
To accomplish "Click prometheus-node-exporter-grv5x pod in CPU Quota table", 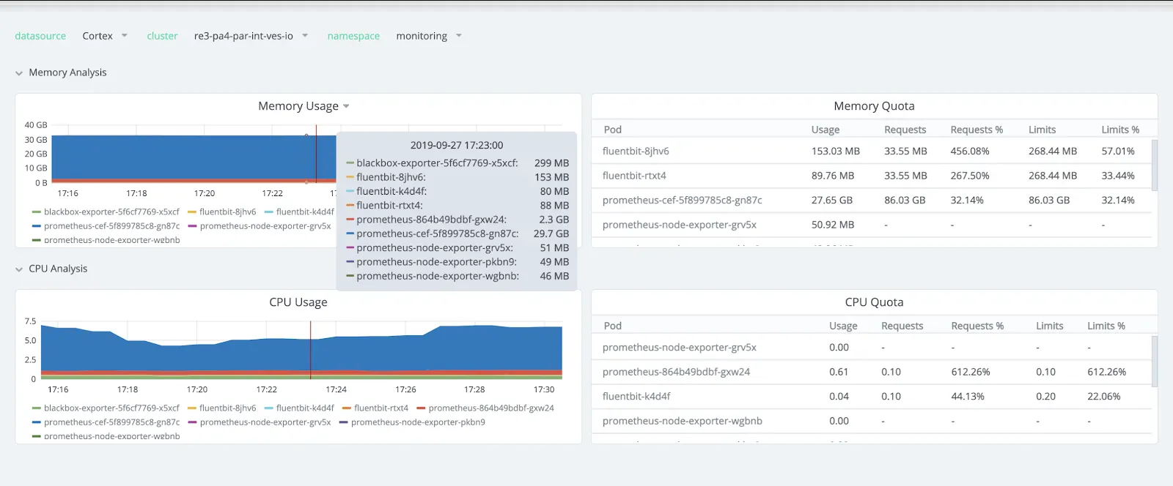I will pos(680,348).
